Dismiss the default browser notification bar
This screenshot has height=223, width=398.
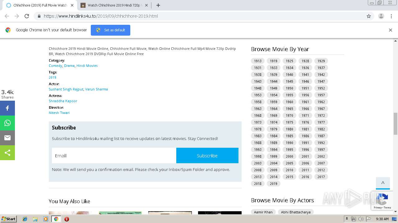pos(390,30)
